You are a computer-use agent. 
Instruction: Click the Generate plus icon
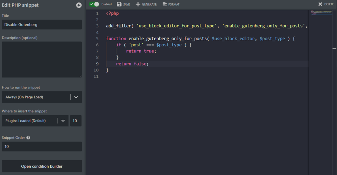[138, 4]
